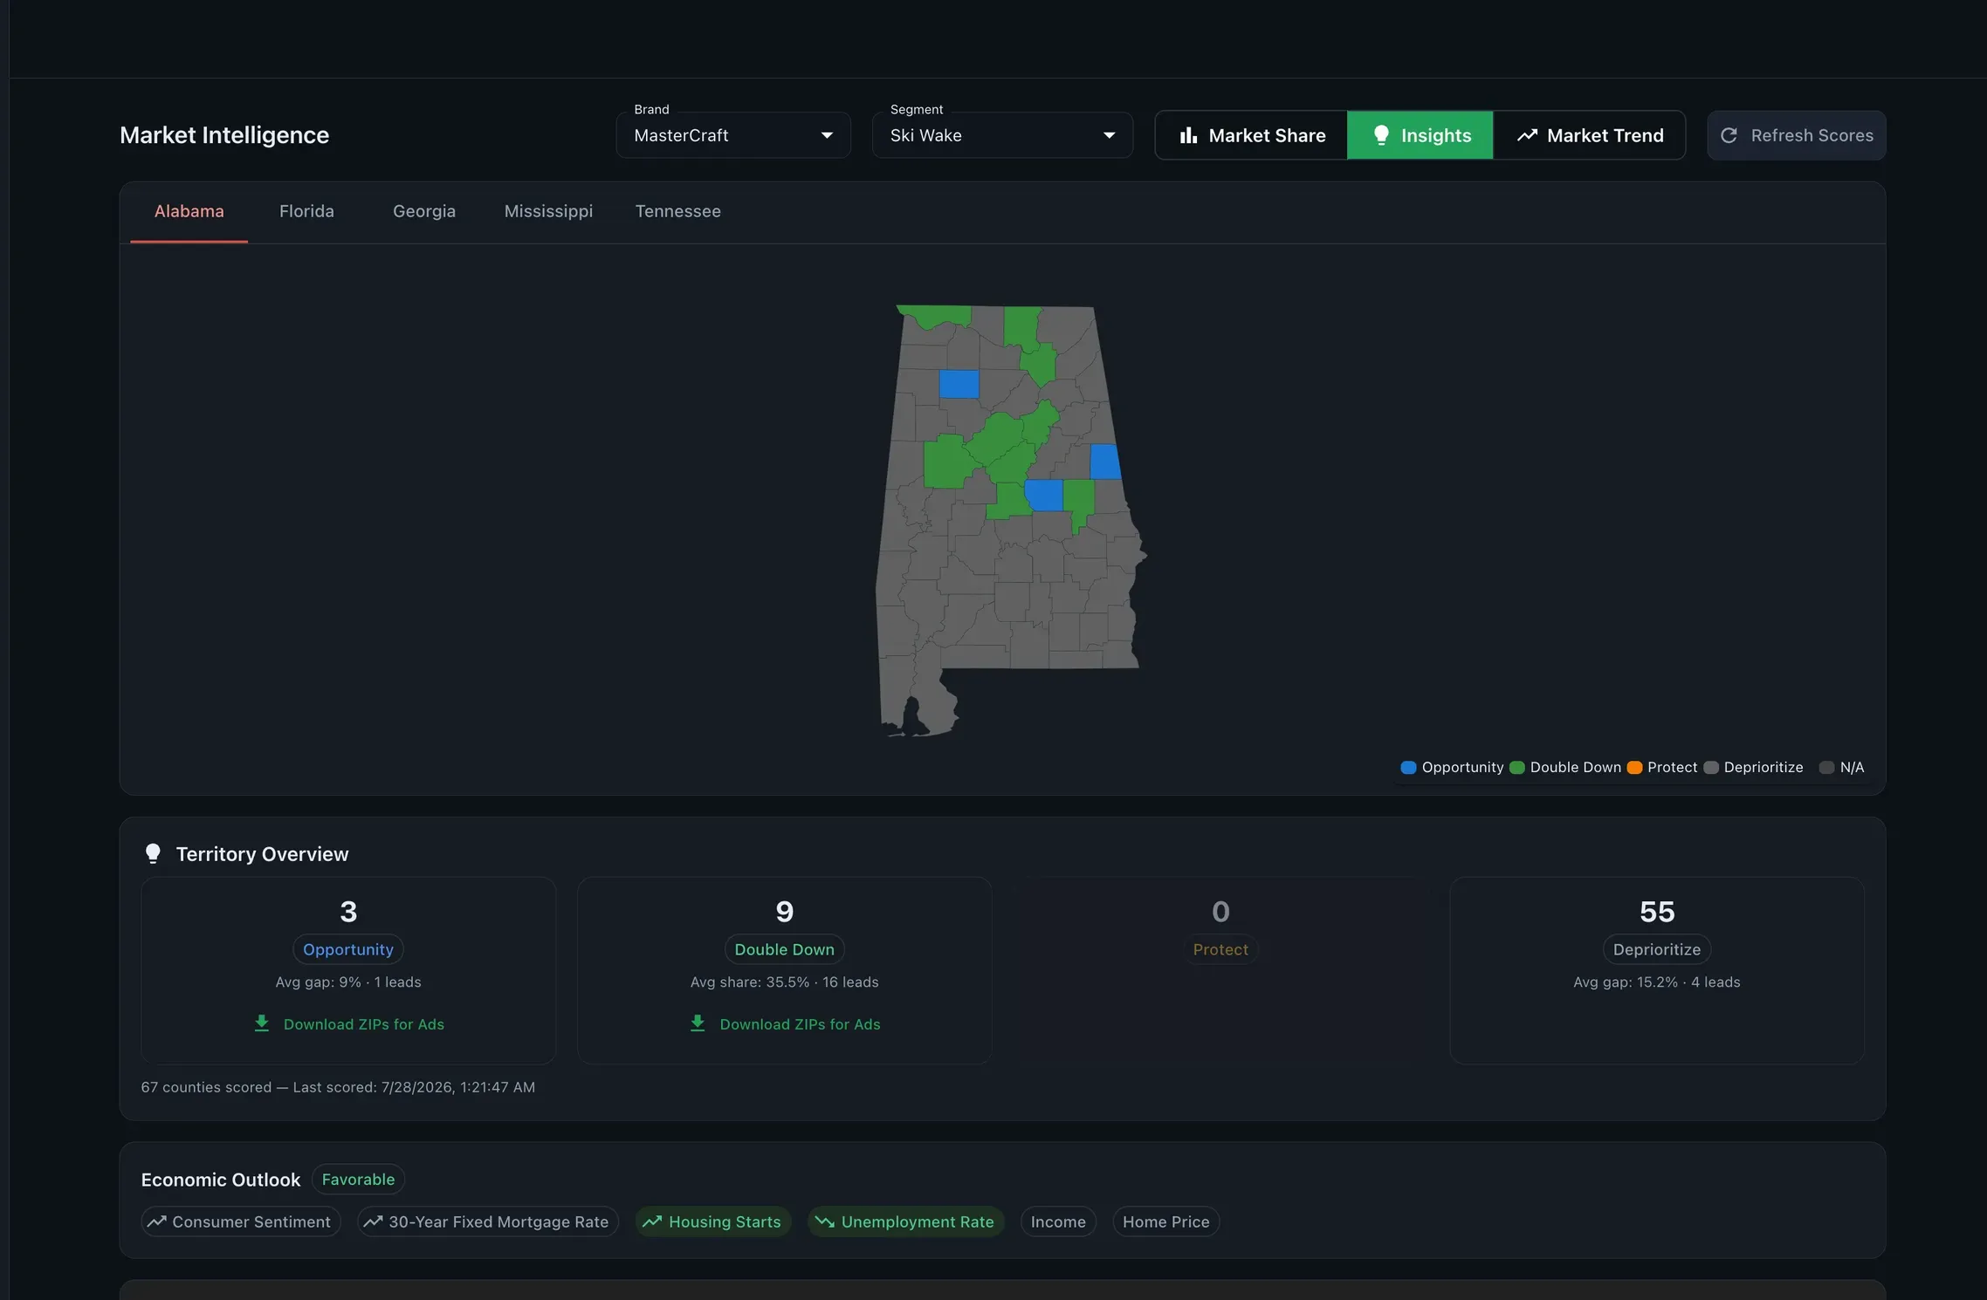Click the Deprioritize chip in Territory Overview
Screen dimensions: 1987x1300
pyautogui.click(x=1657, y=949)
